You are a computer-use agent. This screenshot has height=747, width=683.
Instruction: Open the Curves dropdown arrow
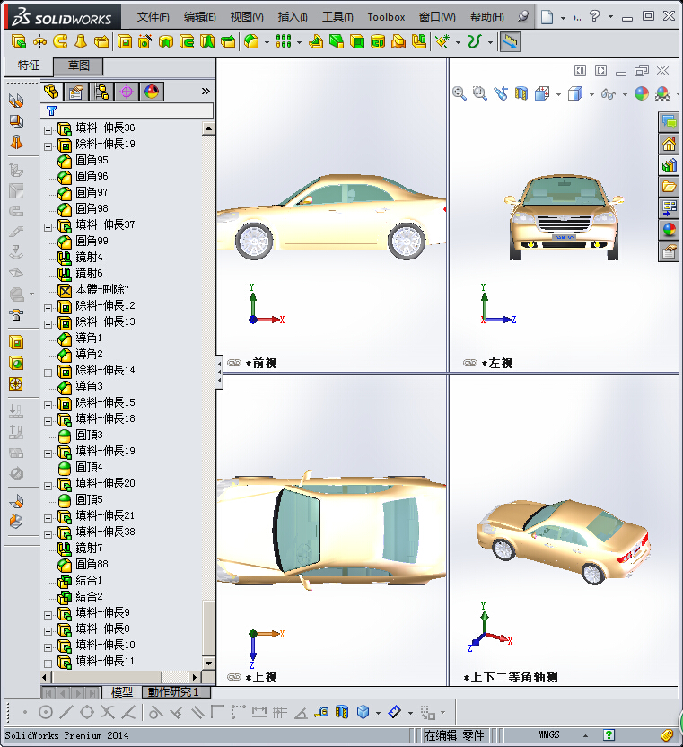(x=490, y=42)
